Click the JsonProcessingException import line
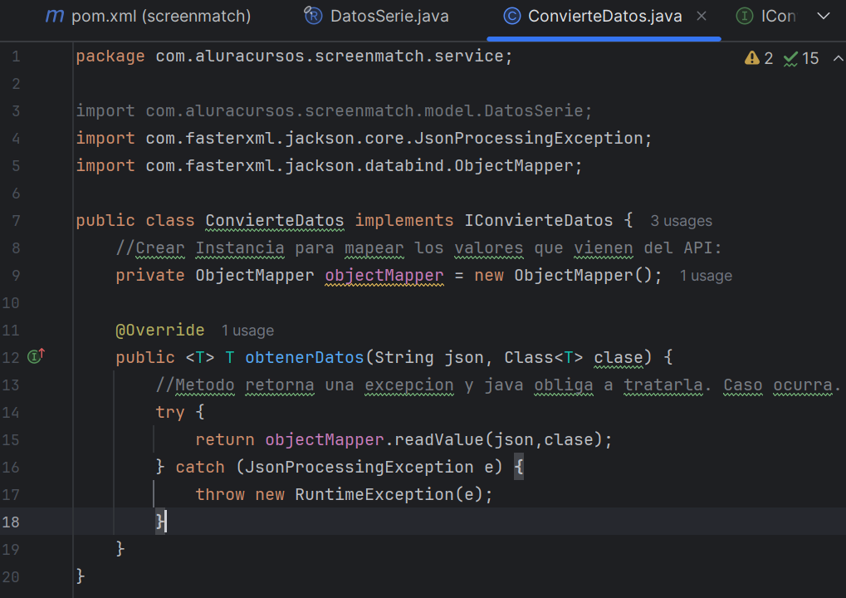 364,139
